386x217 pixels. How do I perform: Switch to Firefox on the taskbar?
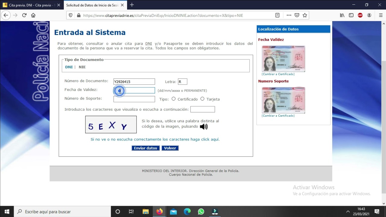(x=159, y=212)
